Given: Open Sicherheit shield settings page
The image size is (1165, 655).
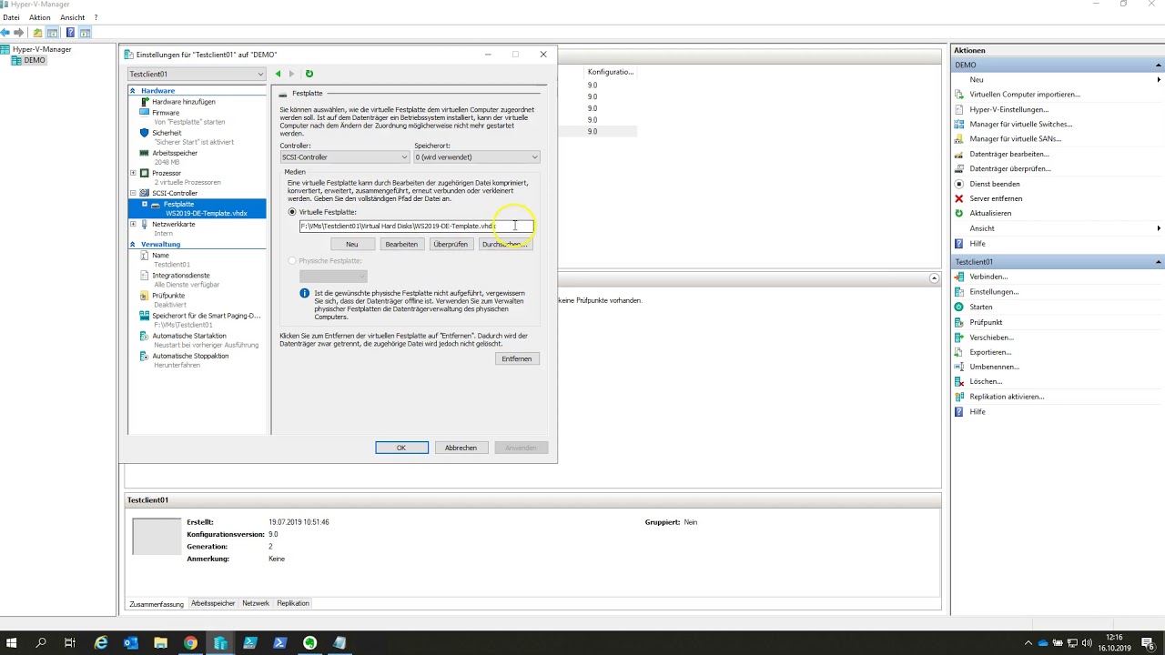Looking at the screenshot, I should 167,133.
